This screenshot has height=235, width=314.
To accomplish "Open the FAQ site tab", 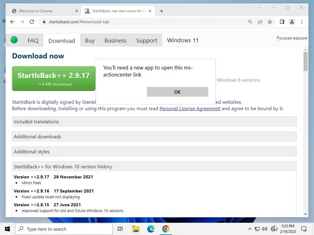I will (33, 41).
